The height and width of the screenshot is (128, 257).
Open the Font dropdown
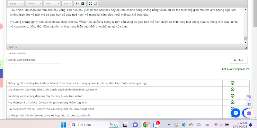pyautogui.click(x=52, y=4)
